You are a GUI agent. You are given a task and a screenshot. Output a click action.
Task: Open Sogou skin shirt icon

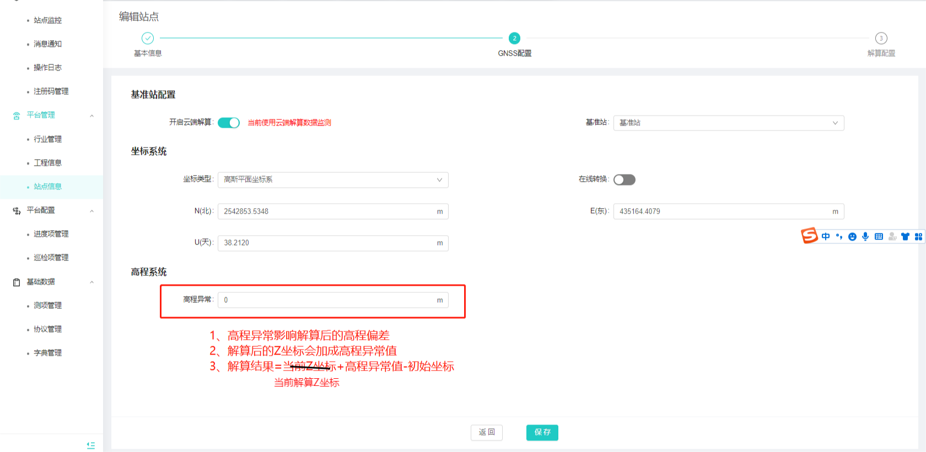tap(905, 237)
